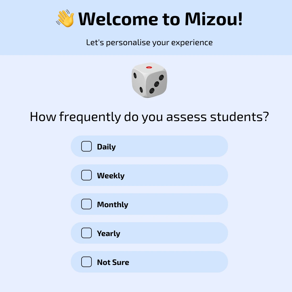Click the How frequently do you assess question
Viewport: 292px width, 292px height.
point(149,117)
